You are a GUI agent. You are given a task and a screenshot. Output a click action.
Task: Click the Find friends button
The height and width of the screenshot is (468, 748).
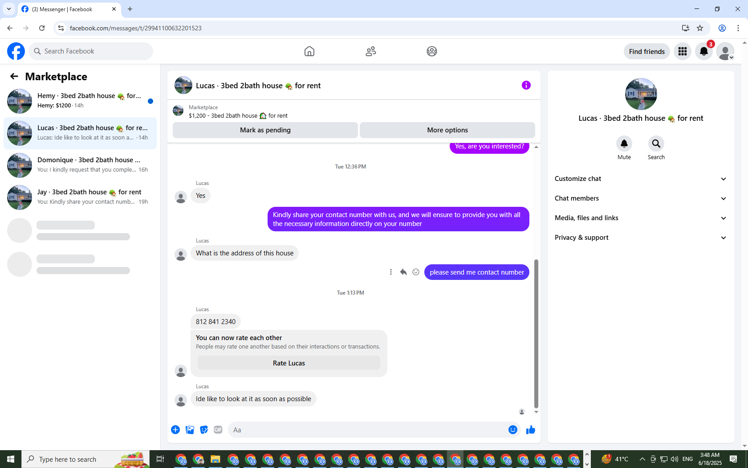tap(647, 51)
